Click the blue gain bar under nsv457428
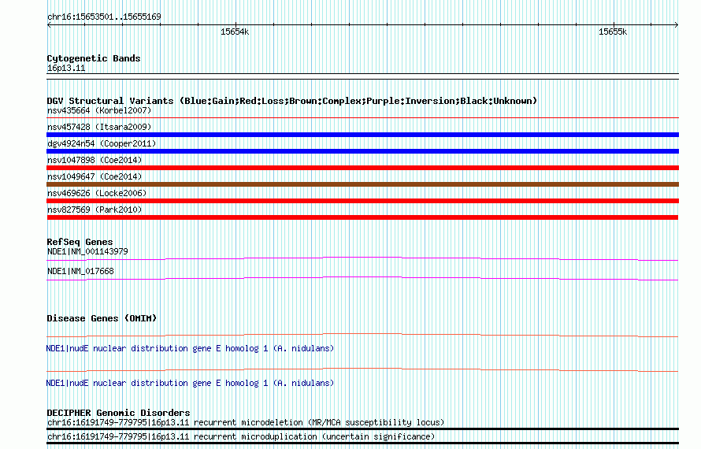701x449 pixels. click(x=362, y=135)
